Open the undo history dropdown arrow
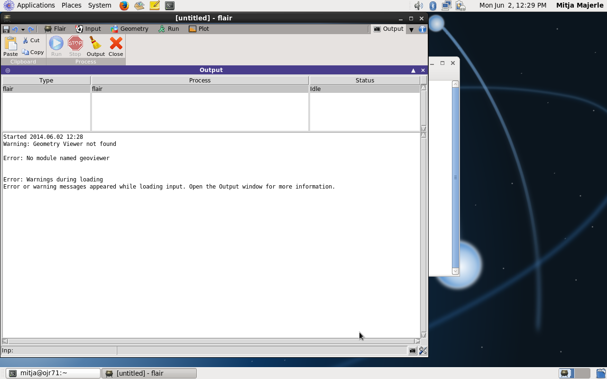This screenshot has width=607, height=379. tap(23, 29)
